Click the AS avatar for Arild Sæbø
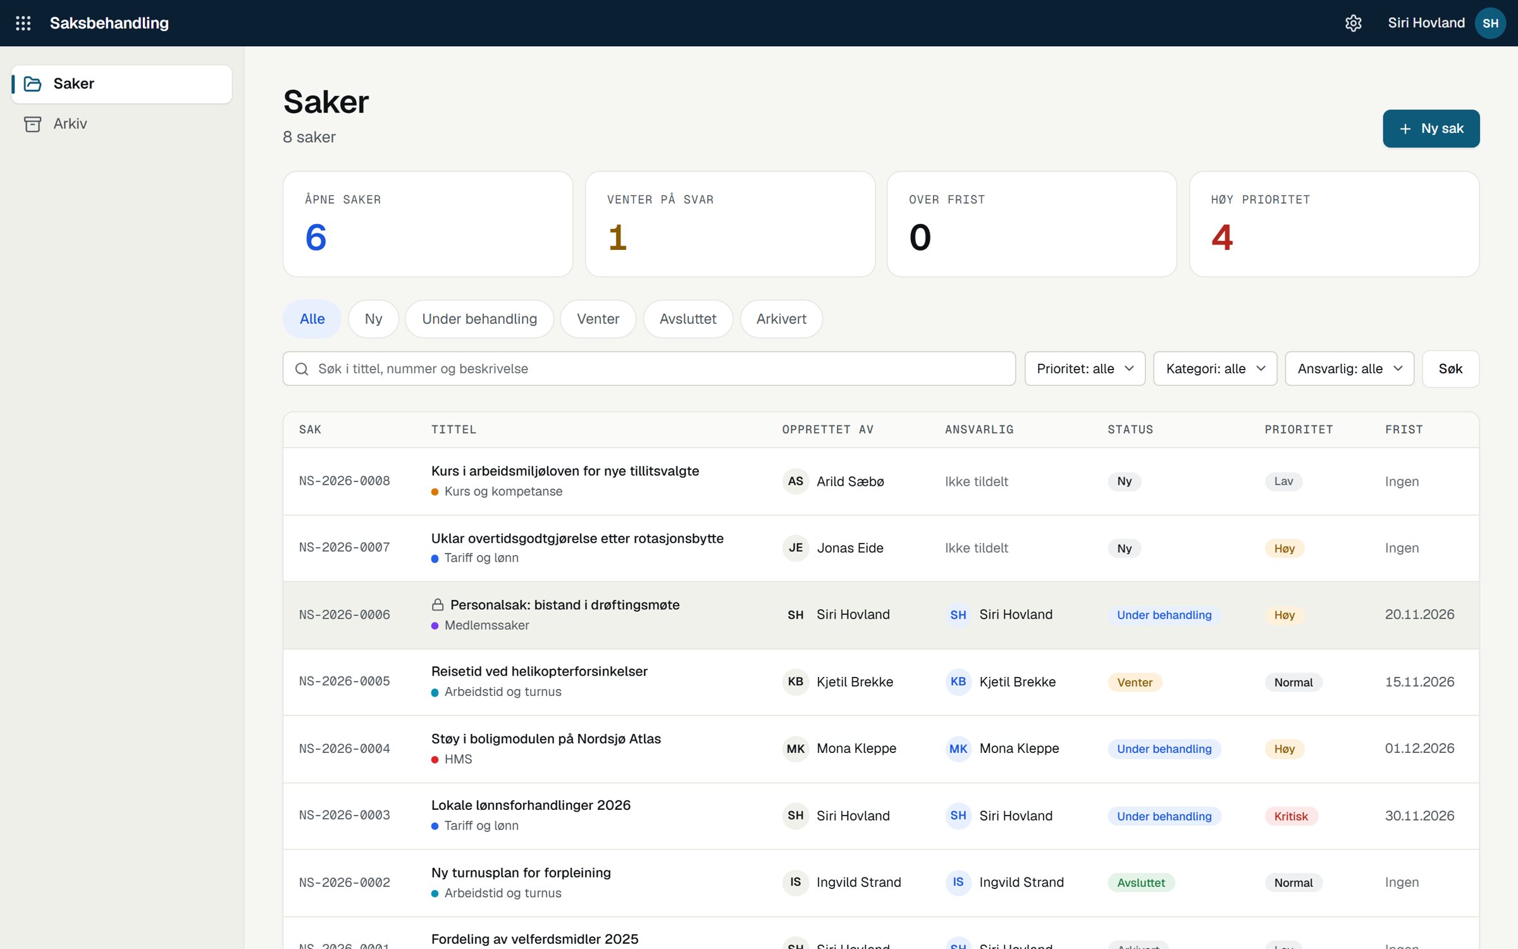This screenshot has width=1518, height=949. click(796, 481)
